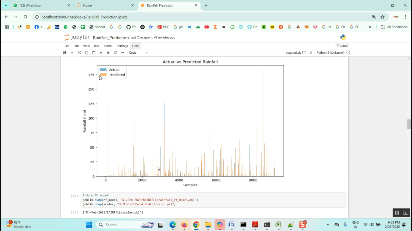Run the selected cell play icon
This screenshot has height=231, width=412.
click(x=101, y=53)
